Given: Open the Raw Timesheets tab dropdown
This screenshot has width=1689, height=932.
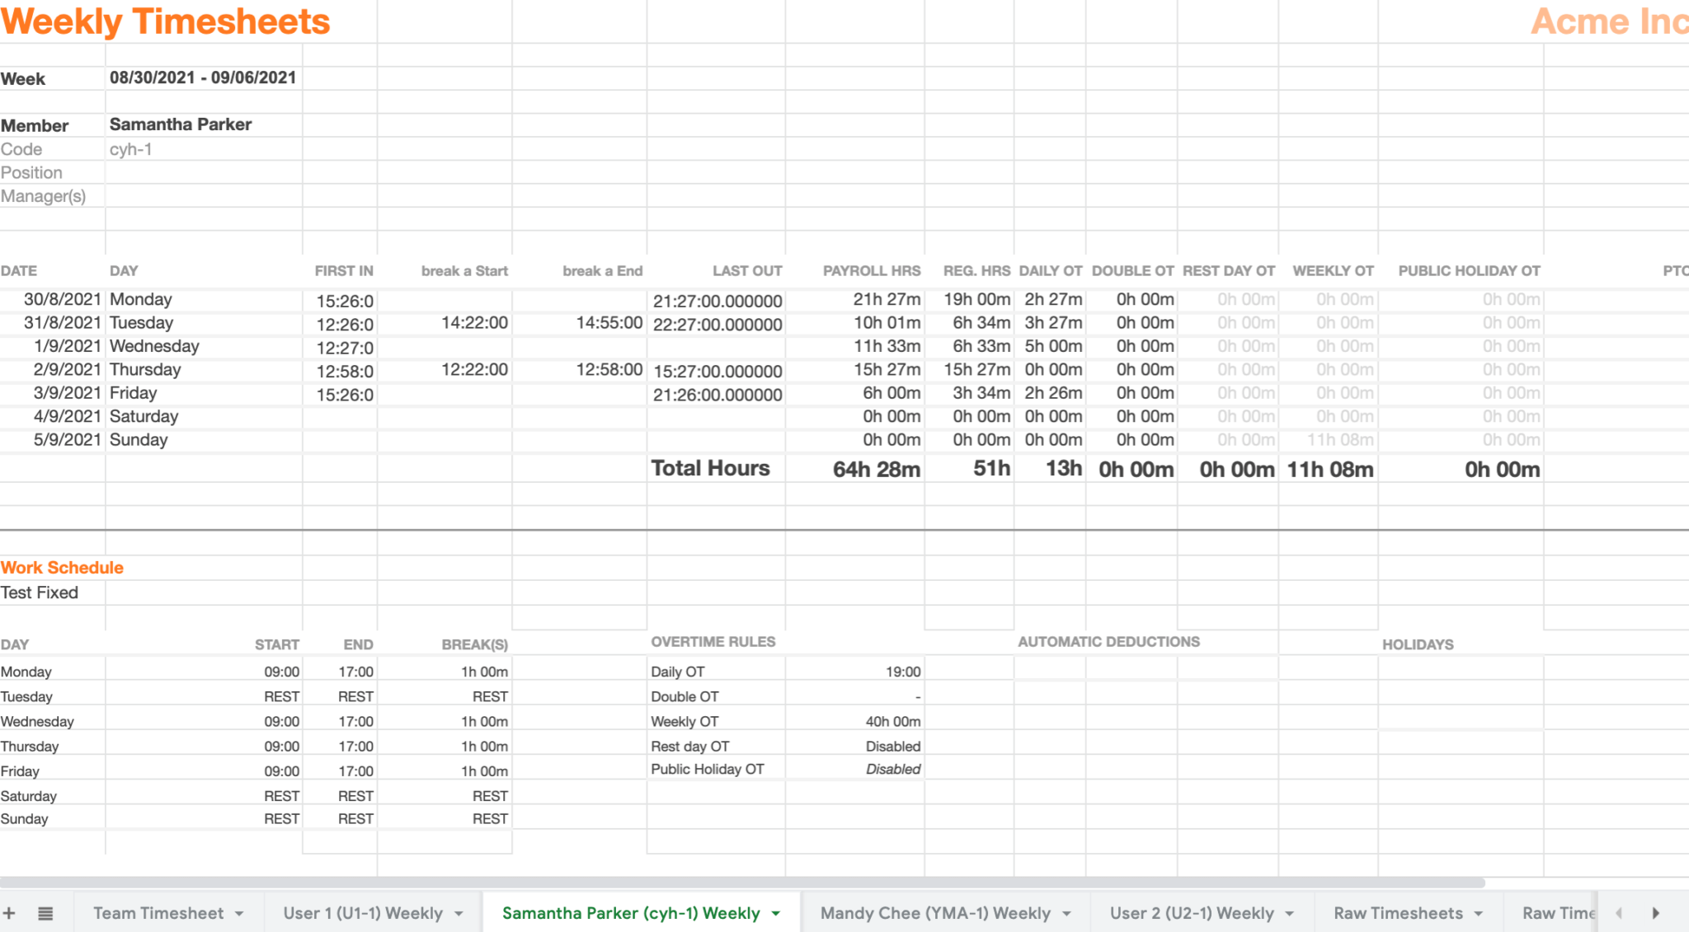Looking at the screenshot, I should pyautogui.click(x=1477, y=912).
